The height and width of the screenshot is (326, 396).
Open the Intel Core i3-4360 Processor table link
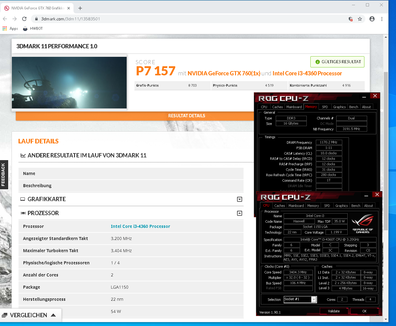point(140,226)
